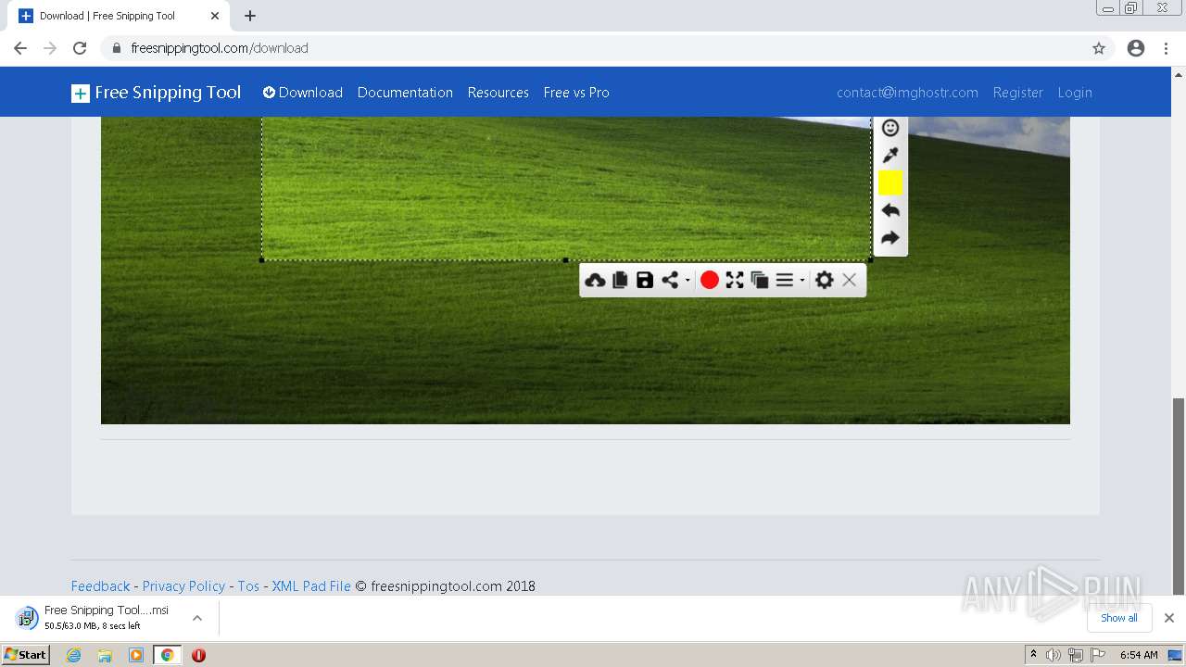Open the Tos footer link
This screenshot has height=667, width=1186.
point(248,585)
